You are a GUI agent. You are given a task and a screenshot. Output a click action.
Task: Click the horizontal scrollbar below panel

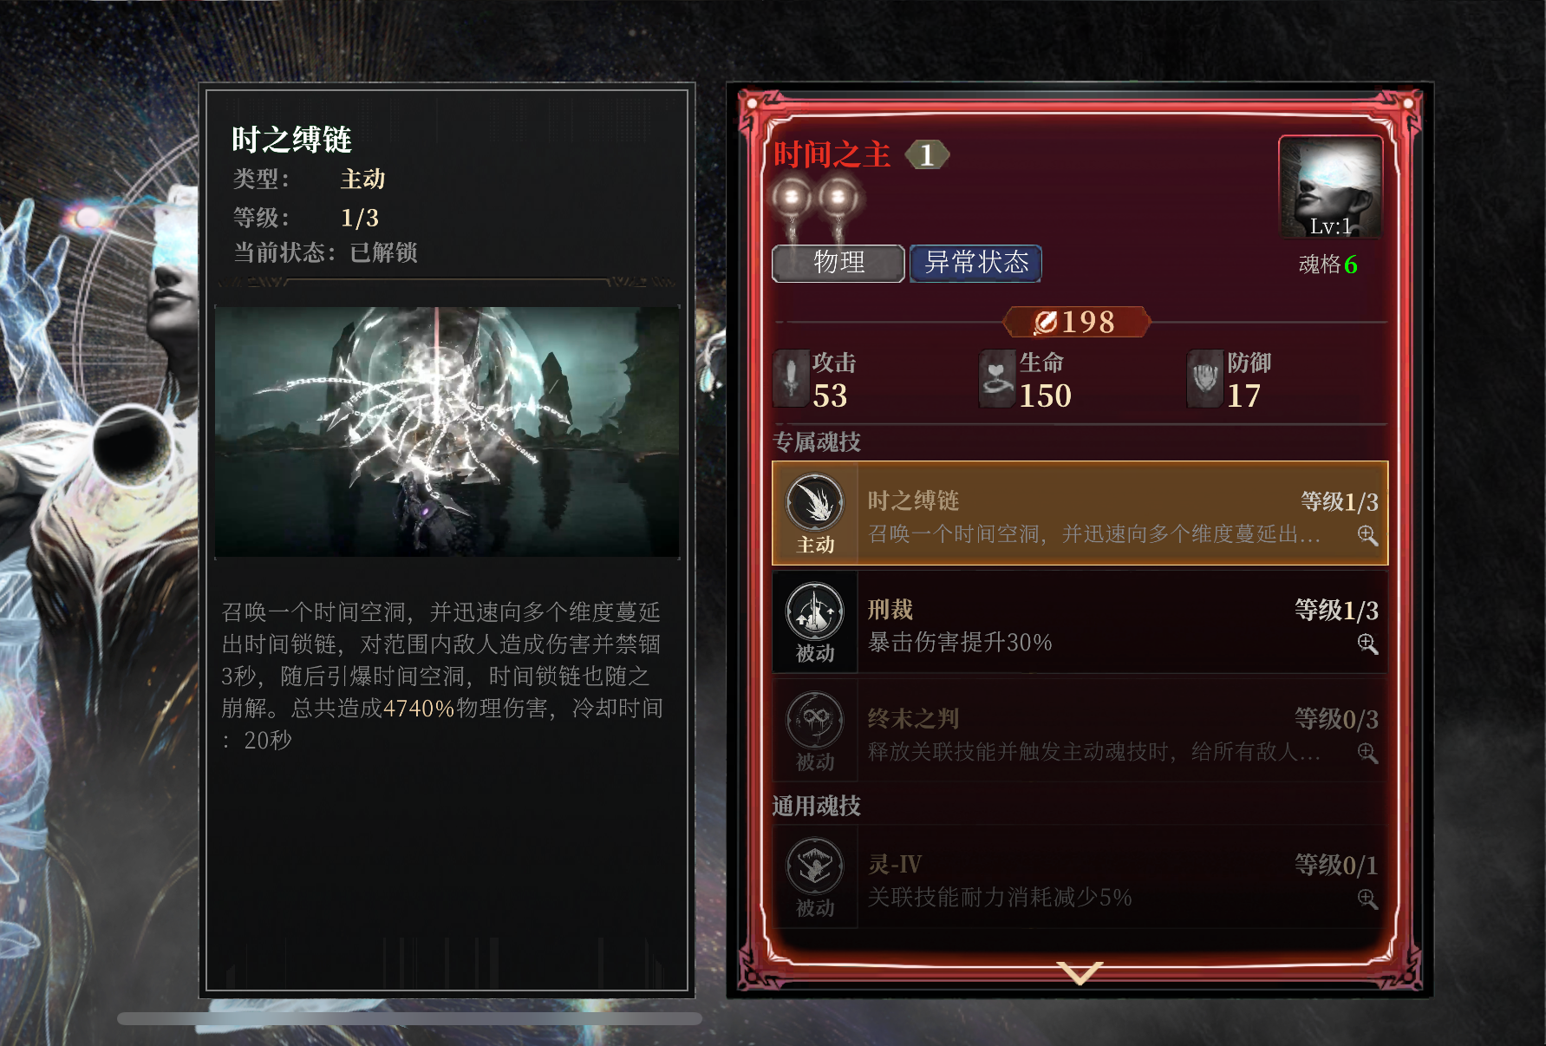[409, 1018]
